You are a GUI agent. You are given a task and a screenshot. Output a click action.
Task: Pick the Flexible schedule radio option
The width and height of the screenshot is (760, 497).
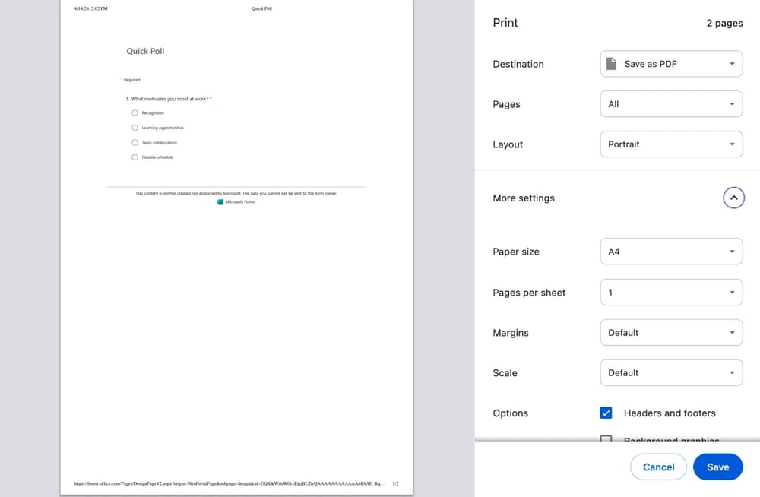pyautogui.click(x=135, y=157)
